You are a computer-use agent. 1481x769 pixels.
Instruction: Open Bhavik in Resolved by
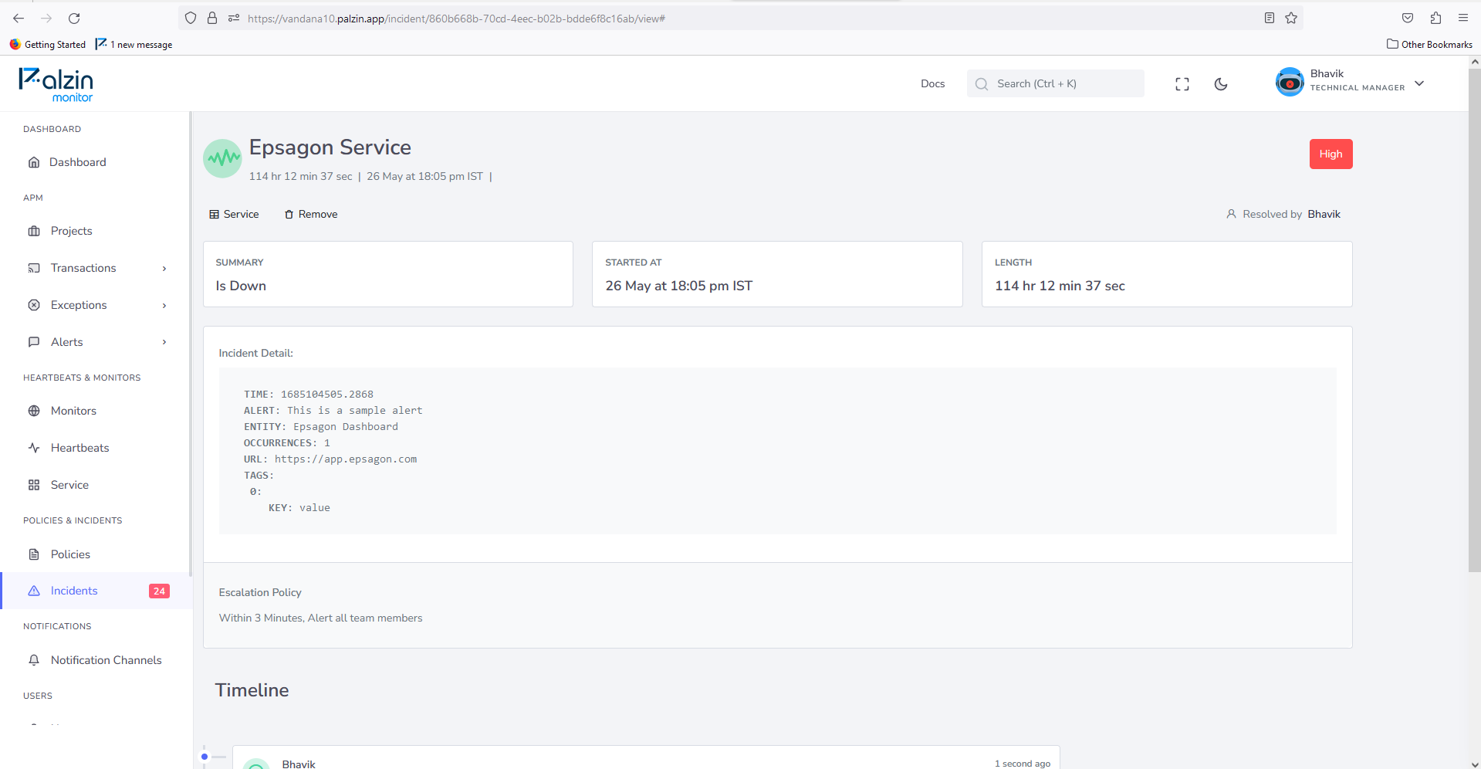1324,214
